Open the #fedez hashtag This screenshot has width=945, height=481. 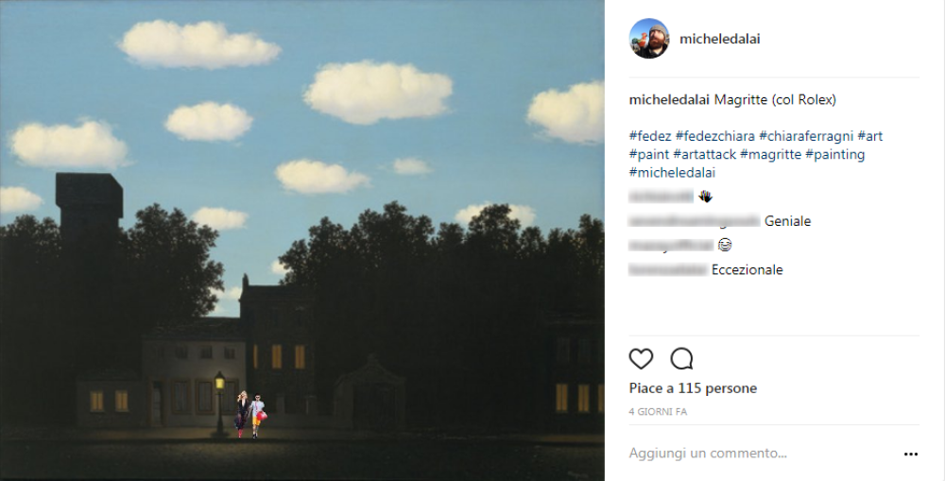pyautogui.click(x=650, y=137)
